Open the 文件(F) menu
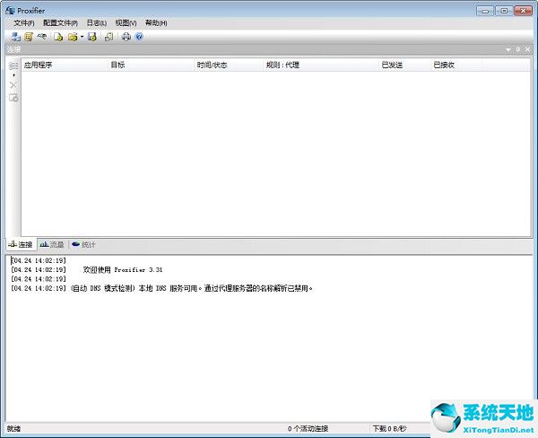Viewport: 538px width, 438px height. [24, 23]
